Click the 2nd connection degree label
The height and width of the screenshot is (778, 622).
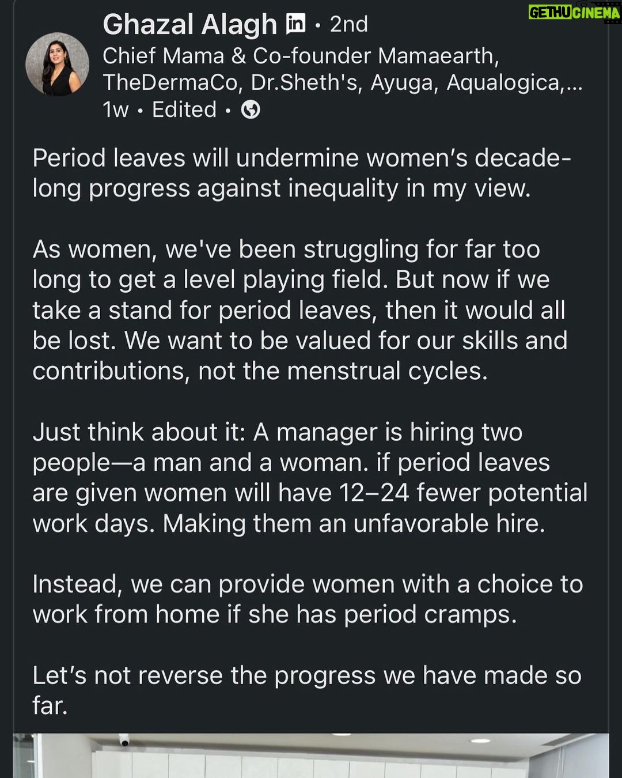pyautogui.click(x=348, y=24)
